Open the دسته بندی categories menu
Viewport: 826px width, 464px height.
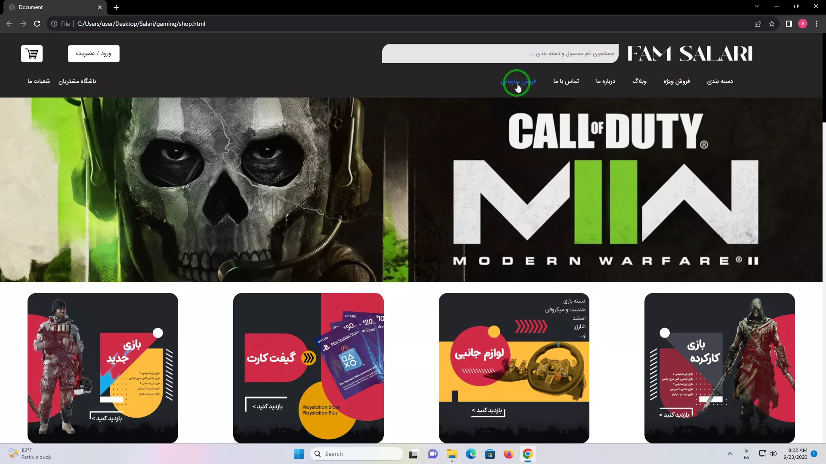pos(720,81)
